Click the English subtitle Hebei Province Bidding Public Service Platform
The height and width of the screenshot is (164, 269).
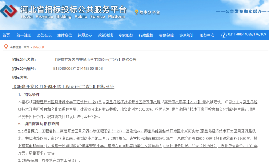click(x=73, y=17)
